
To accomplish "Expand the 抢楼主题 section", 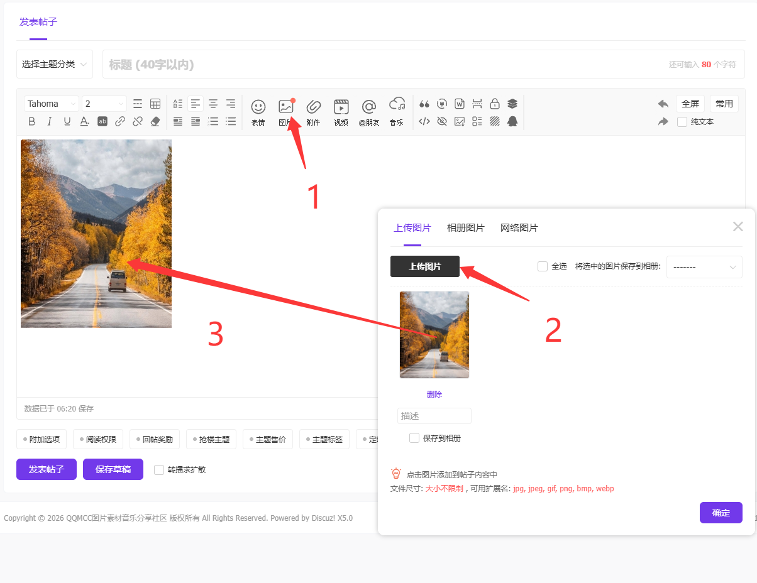I will [211, 439].
